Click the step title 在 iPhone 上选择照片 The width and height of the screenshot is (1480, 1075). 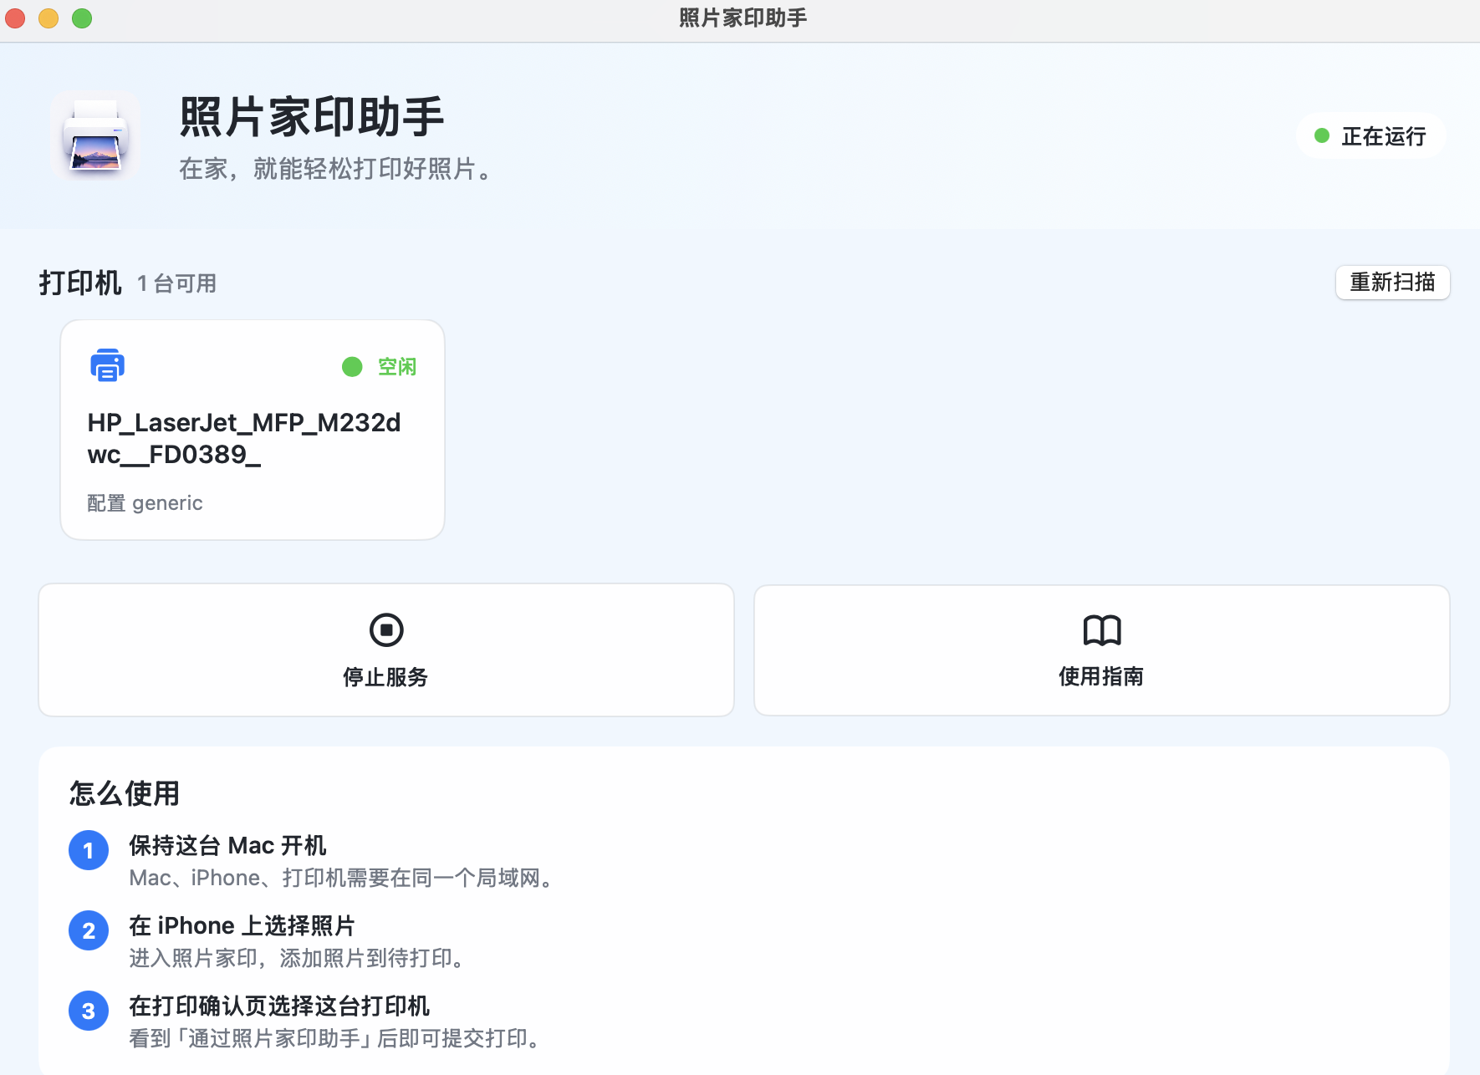click(242, 925)
